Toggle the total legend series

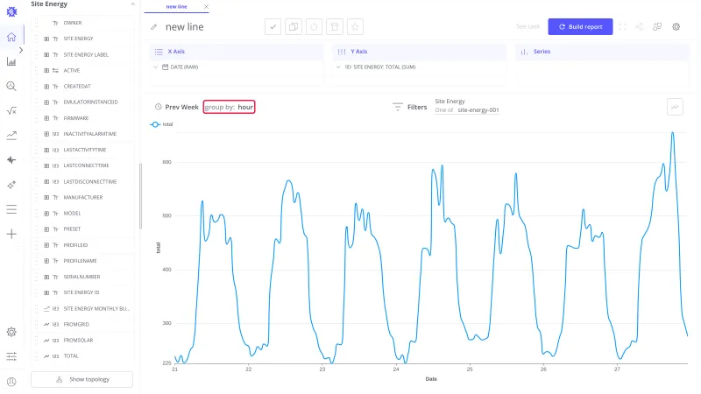click(161, 124)
